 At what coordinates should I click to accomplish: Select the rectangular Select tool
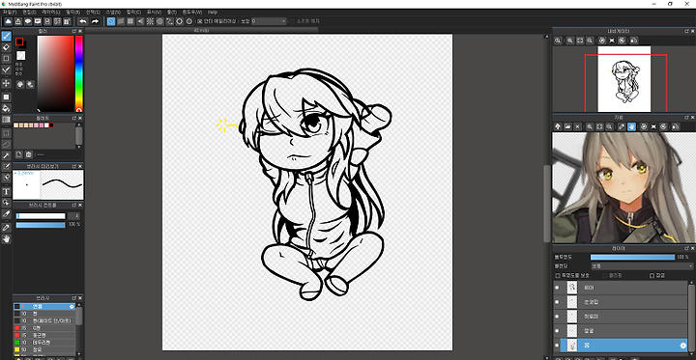click(6, 133)
